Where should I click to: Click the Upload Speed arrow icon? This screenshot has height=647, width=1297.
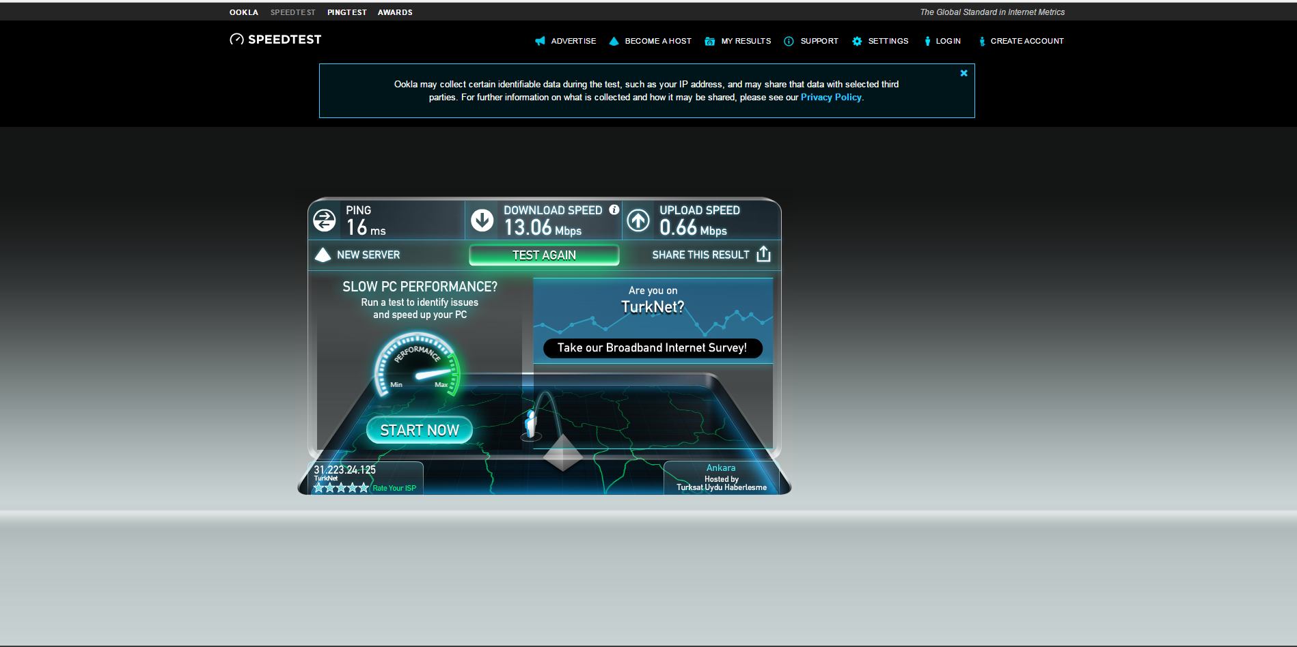pyautogui.click(x=638, y=220)
